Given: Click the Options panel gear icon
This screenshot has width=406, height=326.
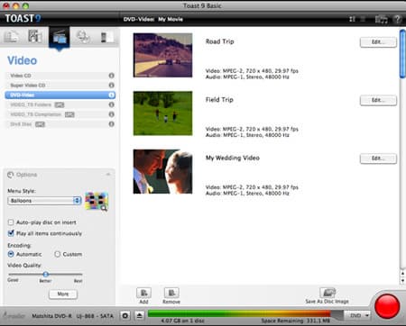Looking at the screenshot, I should (11, 175).
